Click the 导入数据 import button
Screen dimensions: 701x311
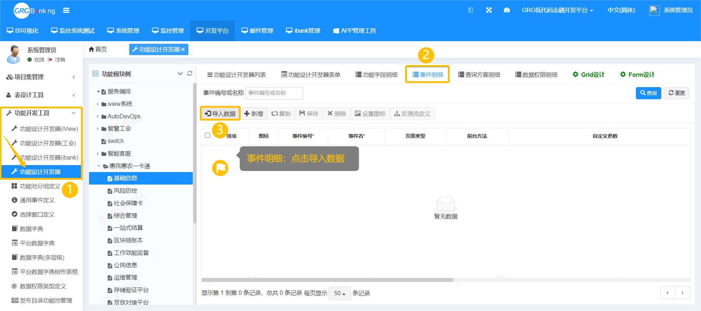[x=220, y=114]
